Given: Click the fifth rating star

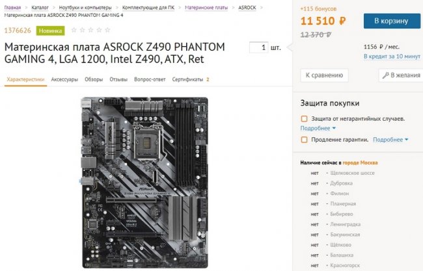Looking at the screenshot, I should click(107, 30).
